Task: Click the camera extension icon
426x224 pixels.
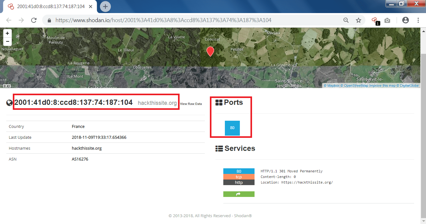Action: pyautogui.click(x=387, y=20)
